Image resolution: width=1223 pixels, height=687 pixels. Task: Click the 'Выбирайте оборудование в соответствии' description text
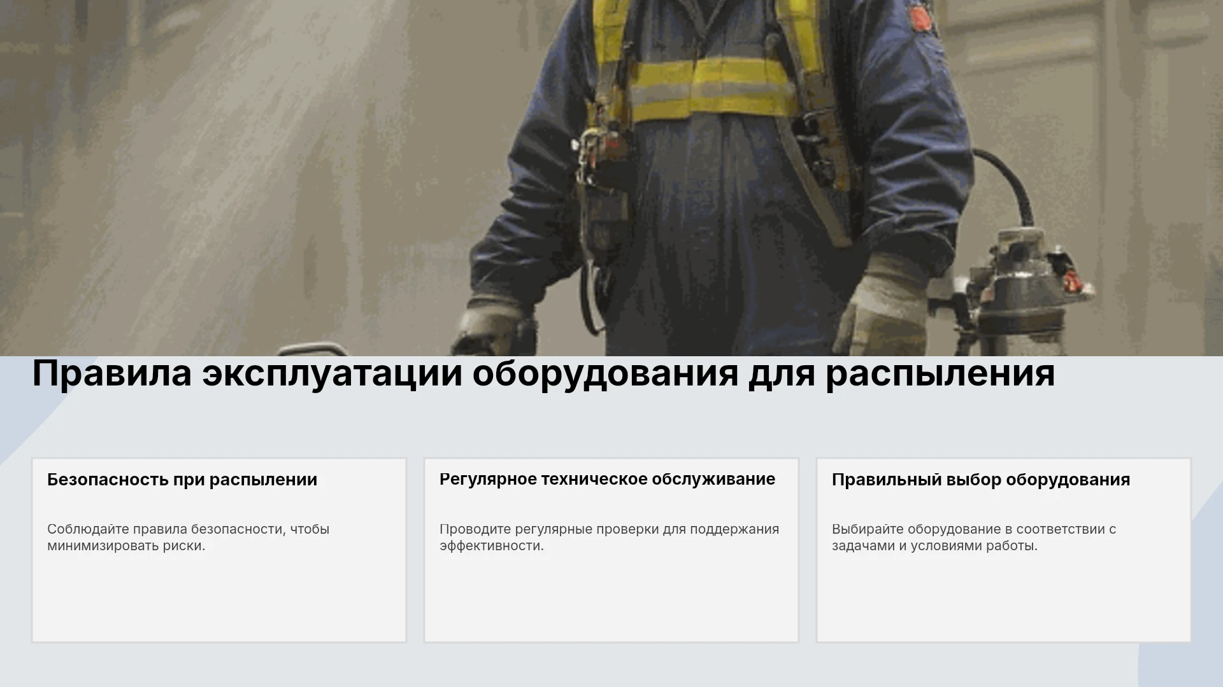point(974,538)
